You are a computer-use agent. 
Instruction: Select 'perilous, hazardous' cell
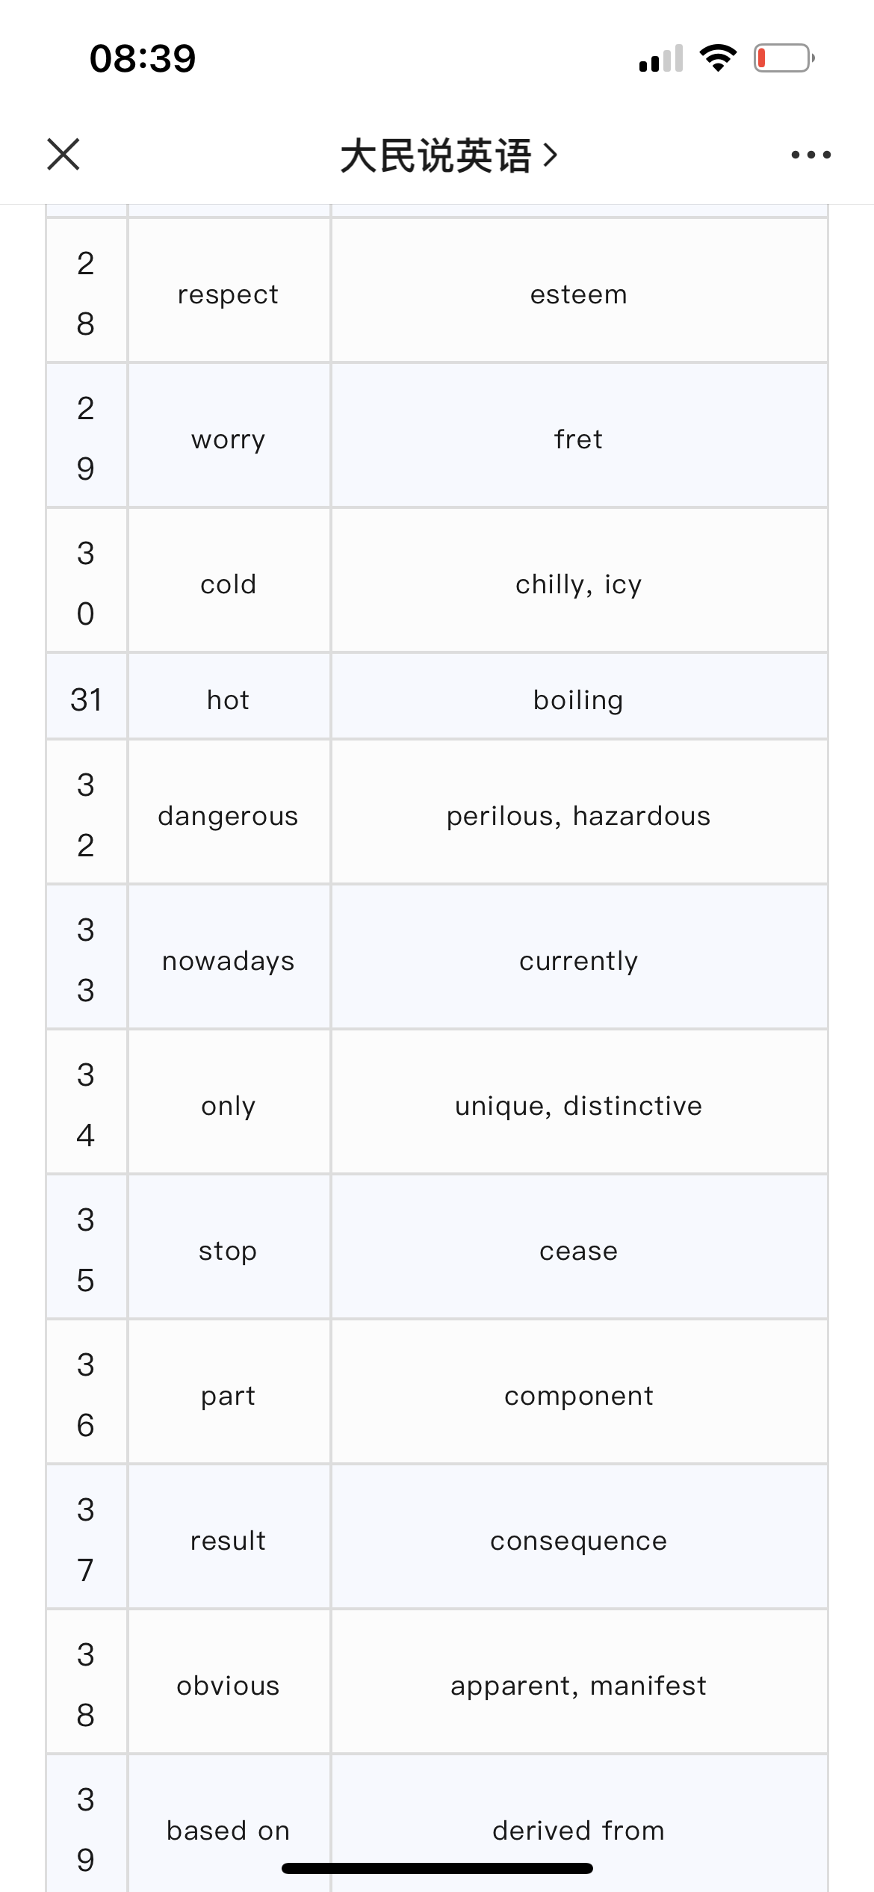[x=579, y=812]
